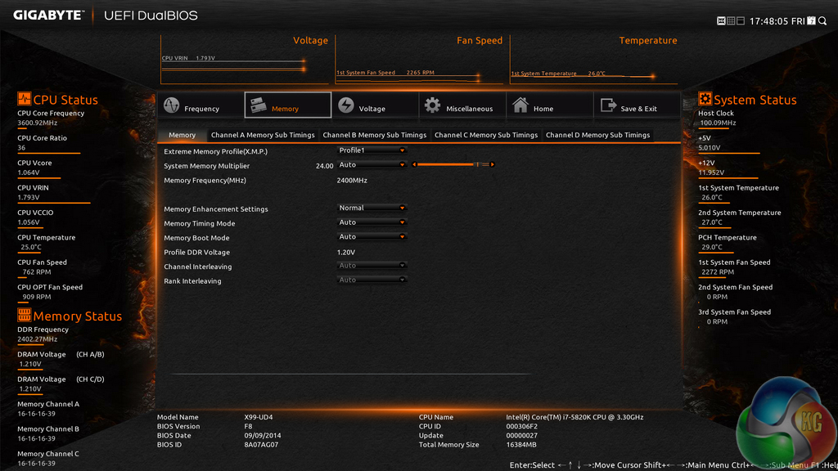Open the System Memory Multiplier dropdown

pos(372,165)
